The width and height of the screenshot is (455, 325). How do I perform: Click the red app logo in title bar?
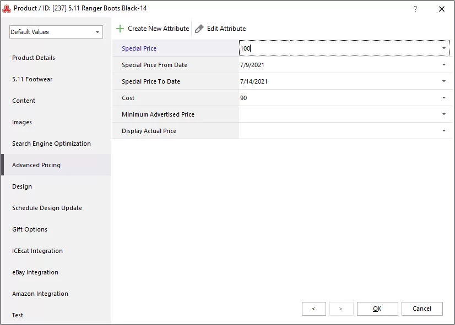tap(7, 9)
